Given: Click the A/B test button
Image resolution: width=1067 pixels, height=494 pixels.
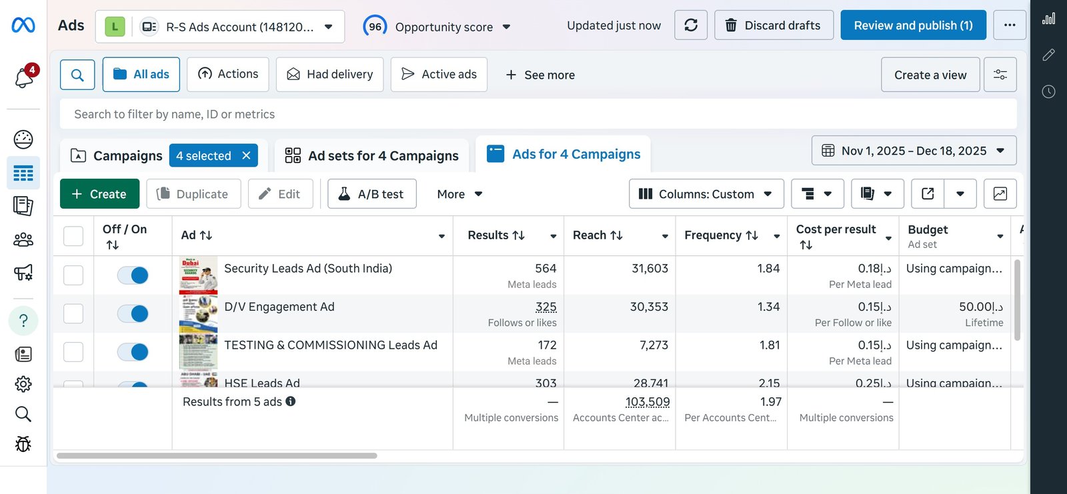Looking at the screenshot, I should [x=372, y=194].
